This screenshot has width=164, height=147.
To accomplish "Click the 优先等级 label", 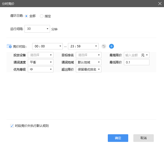I will click(x=20, y=69).
